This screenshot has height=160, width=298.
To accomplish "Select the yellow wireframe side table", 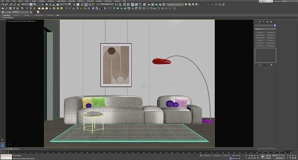I will pyautogui.click(x=93, y=122).
